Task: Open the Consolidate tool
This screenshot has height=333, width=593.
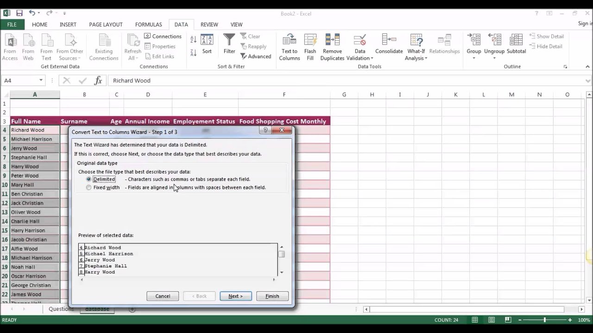Action: pos(389,44)
